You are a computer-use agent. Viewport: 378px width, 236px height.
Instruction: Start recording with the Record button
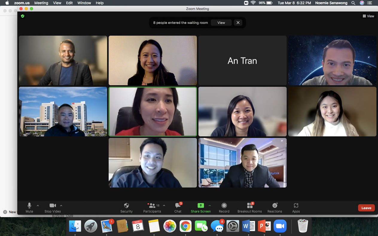[x=224, y=206]
